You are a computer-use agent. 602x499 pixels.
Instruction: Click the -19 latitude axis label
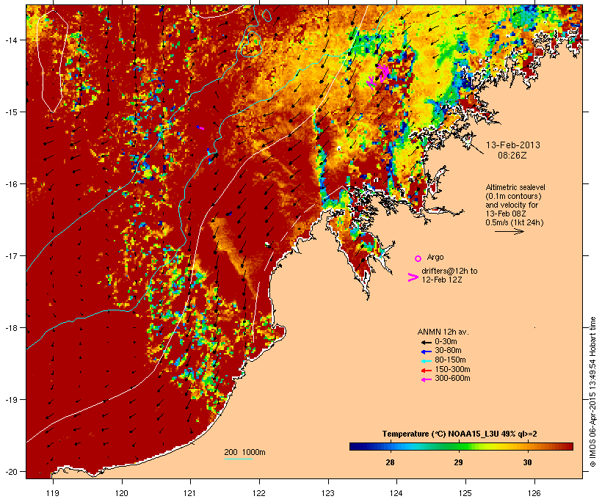coord(10,400)
